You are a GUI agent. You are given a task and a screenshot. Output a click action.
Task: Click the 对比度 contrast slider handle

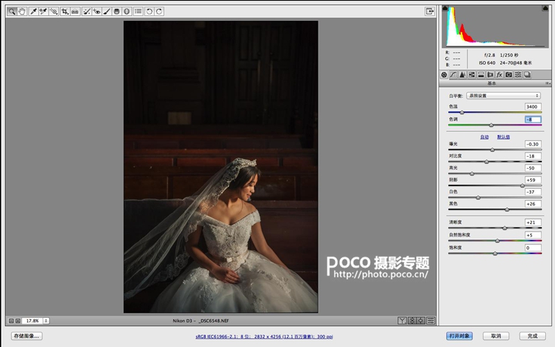point(487,162)
